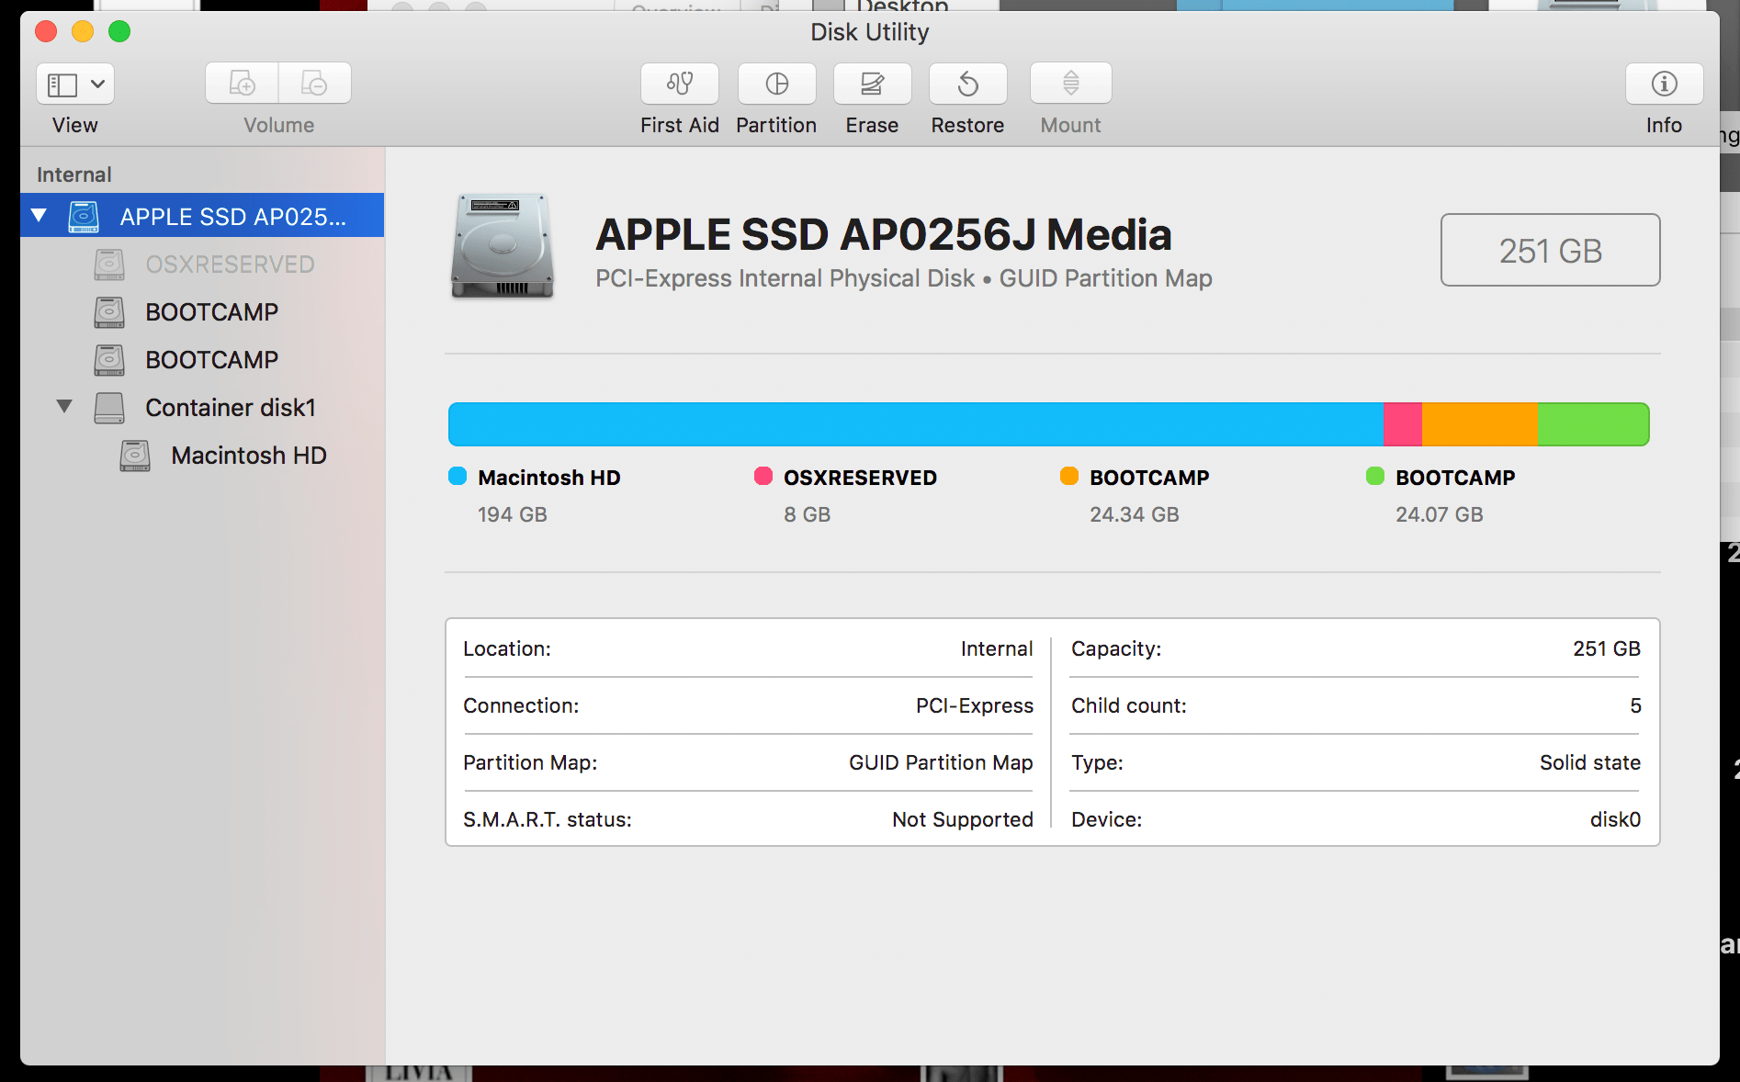Show Info for APPLE SSD AP0256J Media
1740x1082 pixels.
point(1663,84)
